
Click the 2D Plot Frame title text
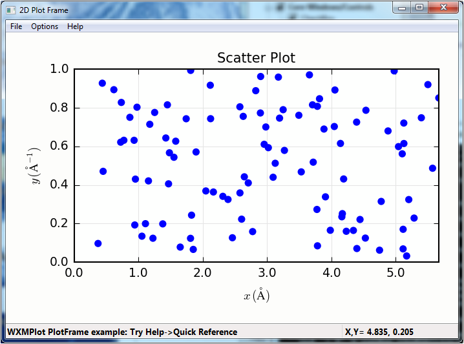[x=44, y=10]
